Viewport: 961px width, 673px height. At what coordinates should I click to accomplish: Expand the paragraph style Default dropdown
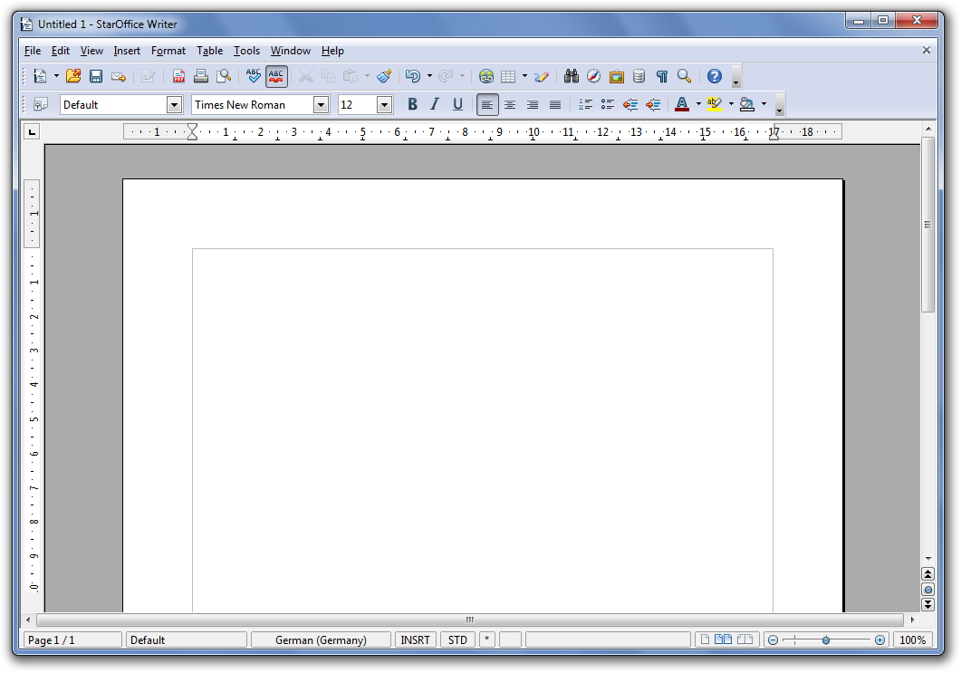coord(174,105)
